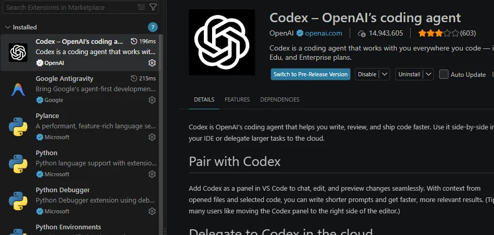Enable the Auto Update checkbox
The image size is (494, 235).
tap(444, 74)
